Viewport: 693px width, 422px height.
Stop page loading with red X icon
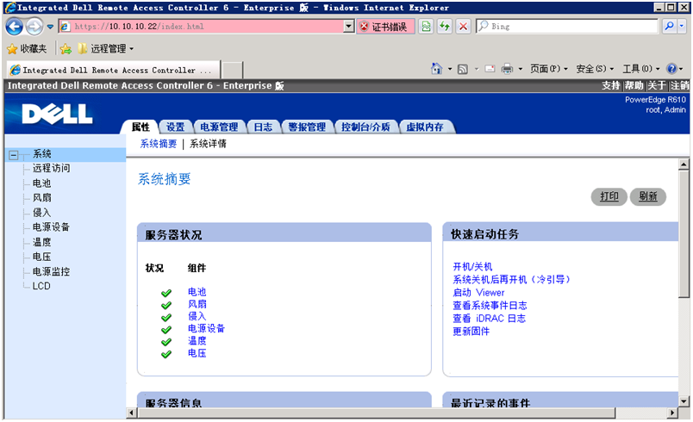click(x=463, y=27)
